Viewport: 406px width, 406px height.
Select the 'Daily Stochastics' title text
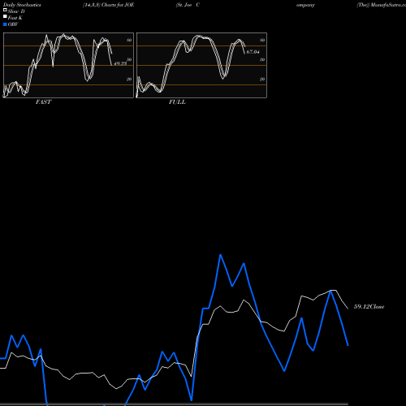[x=22, y=5]
